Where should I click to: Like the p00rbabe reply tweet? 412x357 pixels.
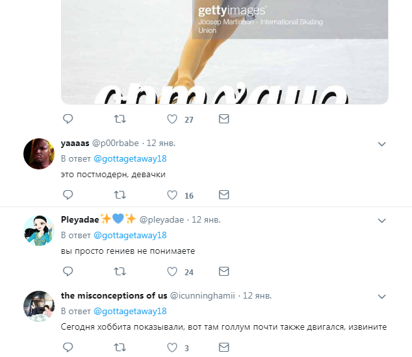172,195
